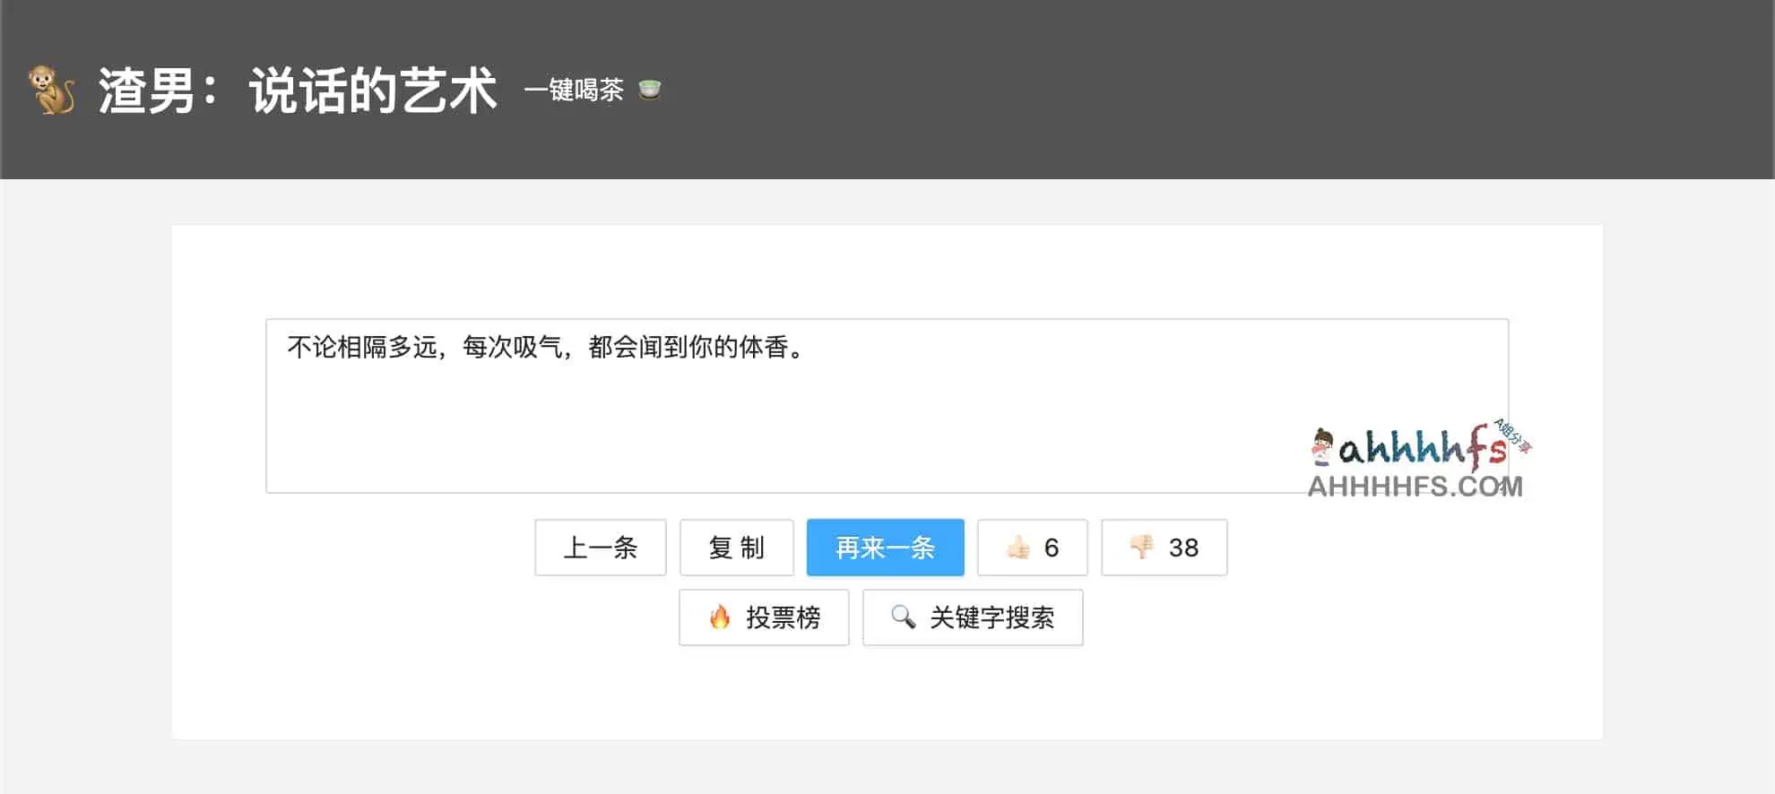Screen dimensions: 1775x794
Task: Open the 投票榜 voting leaderboard
Action: (x=764, y=617)
